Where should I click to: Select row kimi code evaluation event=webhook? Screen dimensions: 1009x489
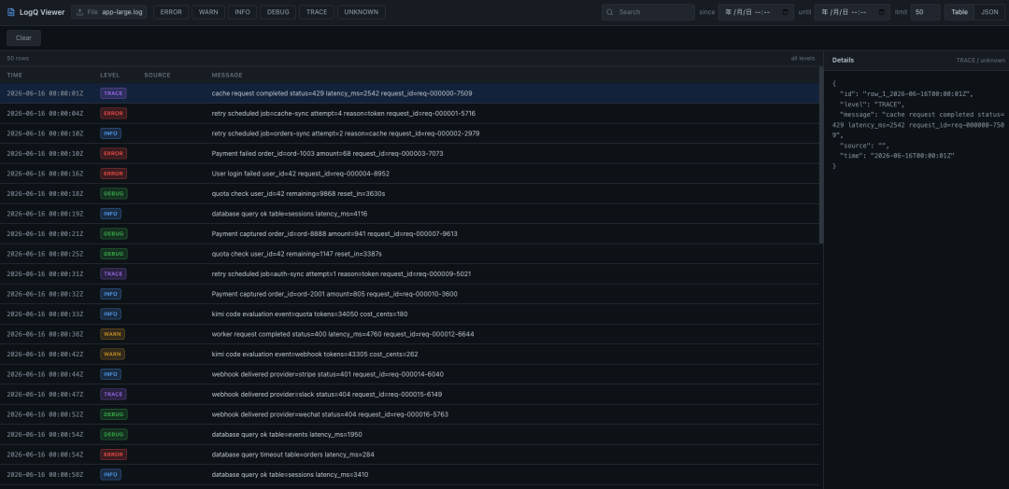(409, 354)
